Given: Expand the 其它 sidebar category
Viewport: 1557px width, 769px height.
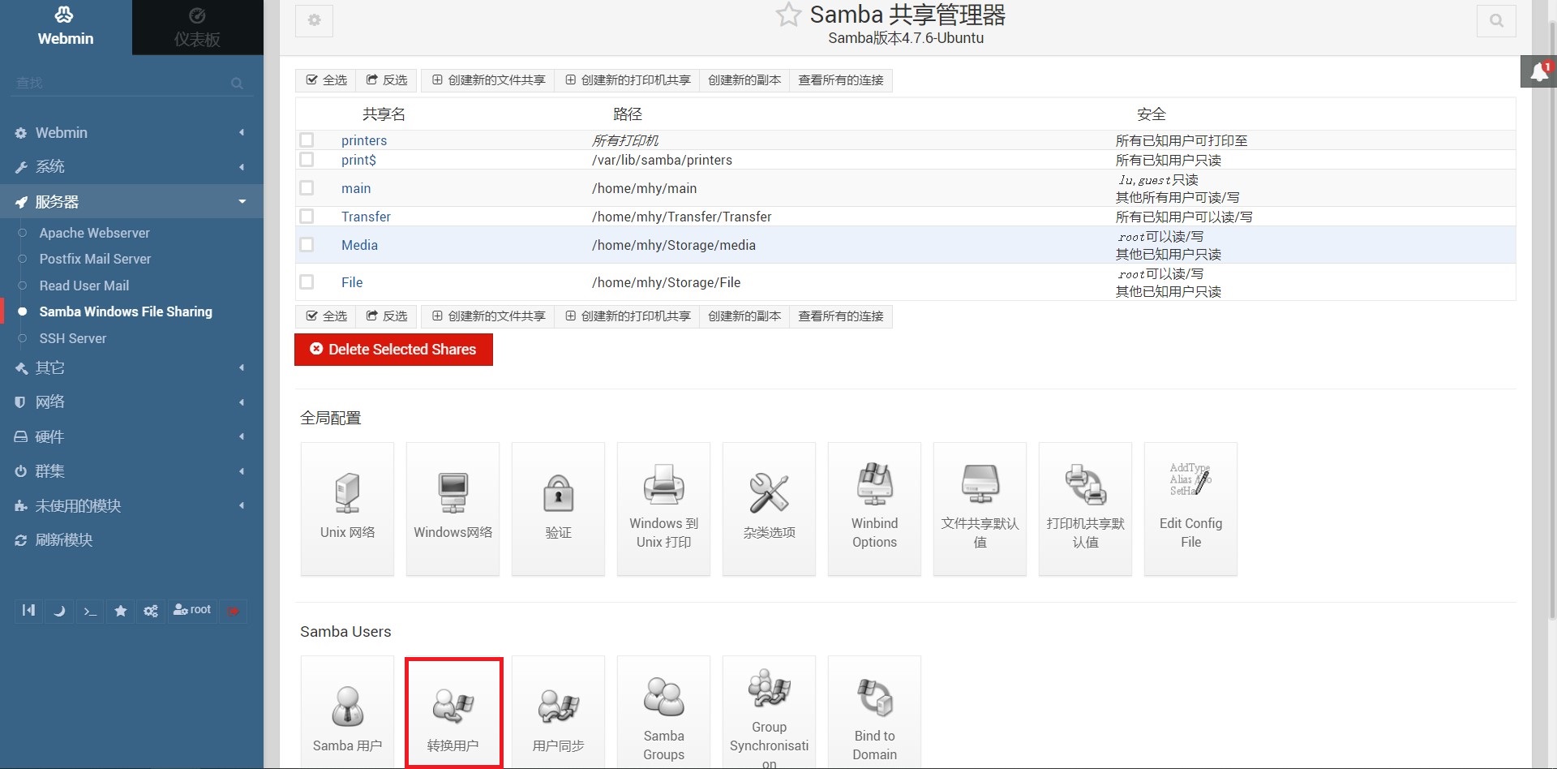Looking at the screenshot, I should [131, 367].
